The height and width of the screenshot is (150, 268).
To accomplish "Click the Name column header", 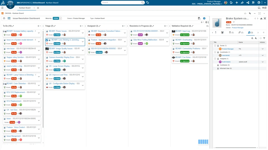I will [248, 42].
